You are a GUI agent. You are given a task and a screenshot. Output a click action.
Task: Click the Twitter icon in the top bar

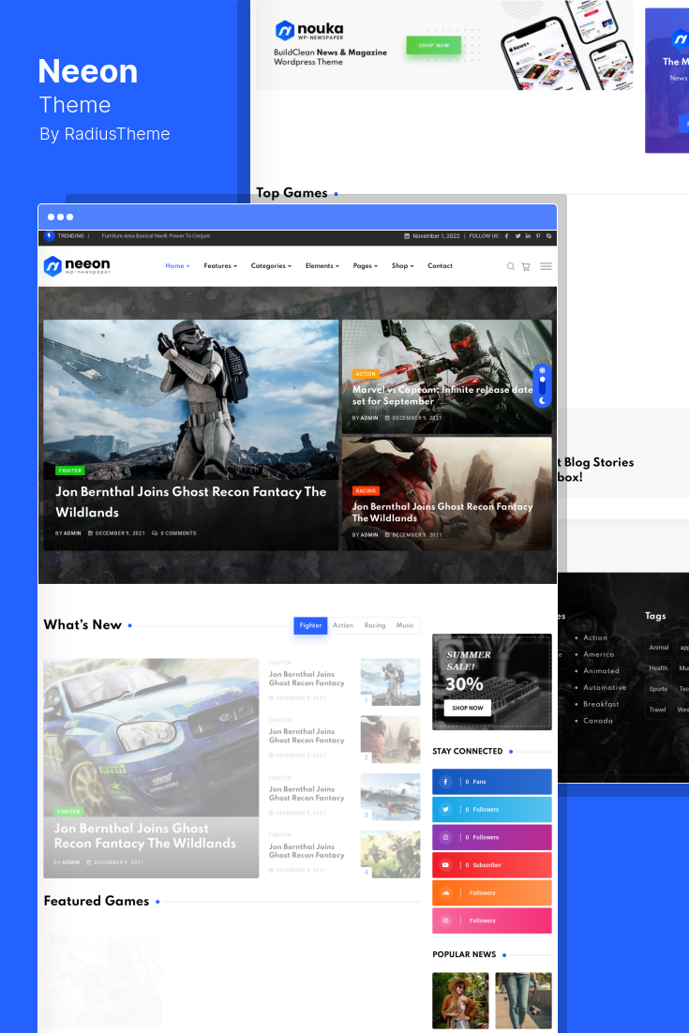(517, 236)
